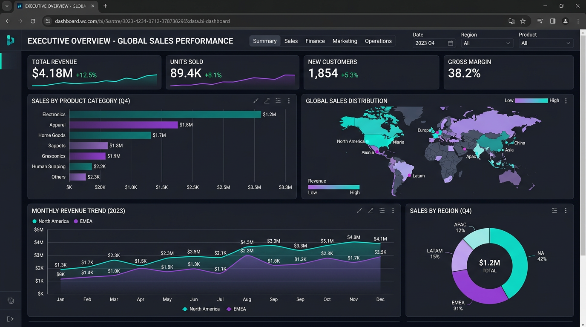Switch to the Finance tab
This screenshot has width=586, height=327.
(x=315, y=41)
